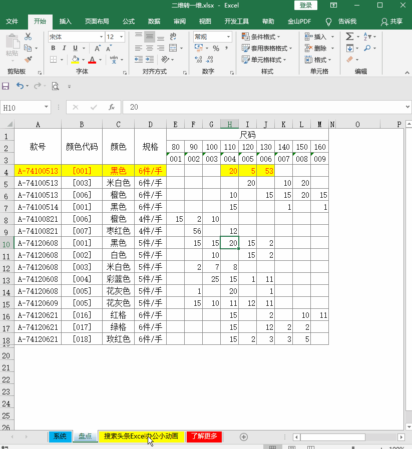
Task: Toggle Italic formatting
Action: click(x=64, y=48)
